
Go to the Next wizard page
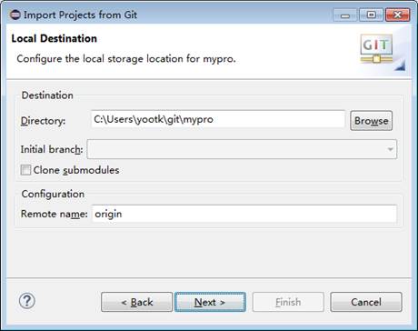[210, 302]
